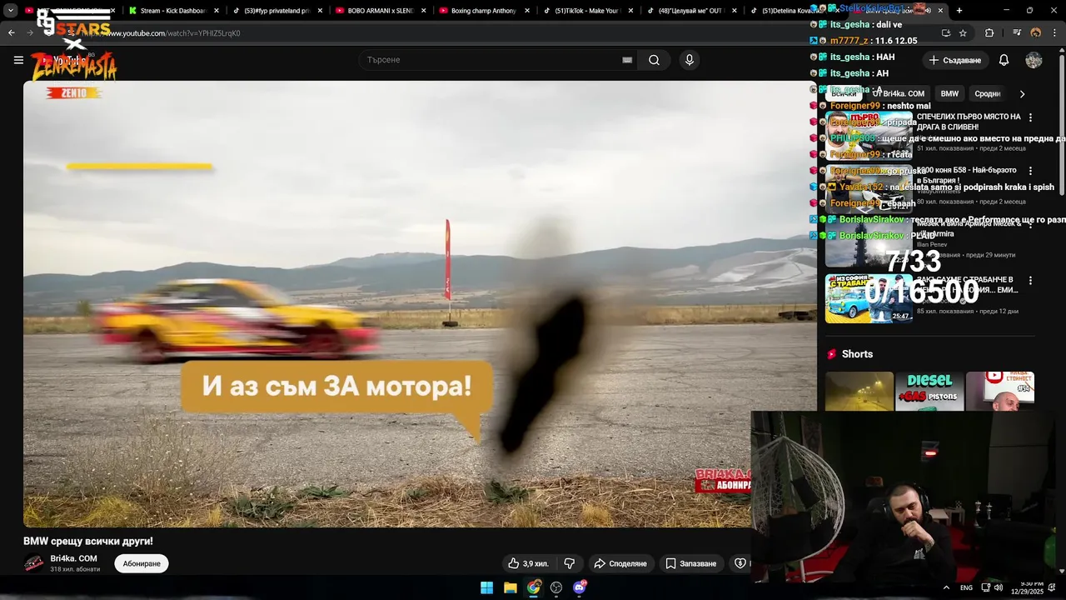Like the video with thumbs up 3,9 хил.
This screenshot has height=600, width=1066.
tap(528, 563)
